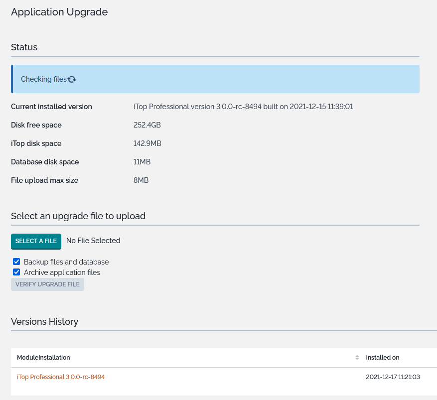Screen dimensions: 437x400
Task: Click the iTop disk space value 142.9MB
Action: point(147,143)
